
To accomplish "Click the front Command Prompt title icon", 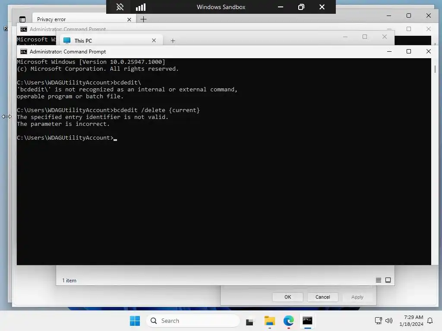I will (24, 52).
